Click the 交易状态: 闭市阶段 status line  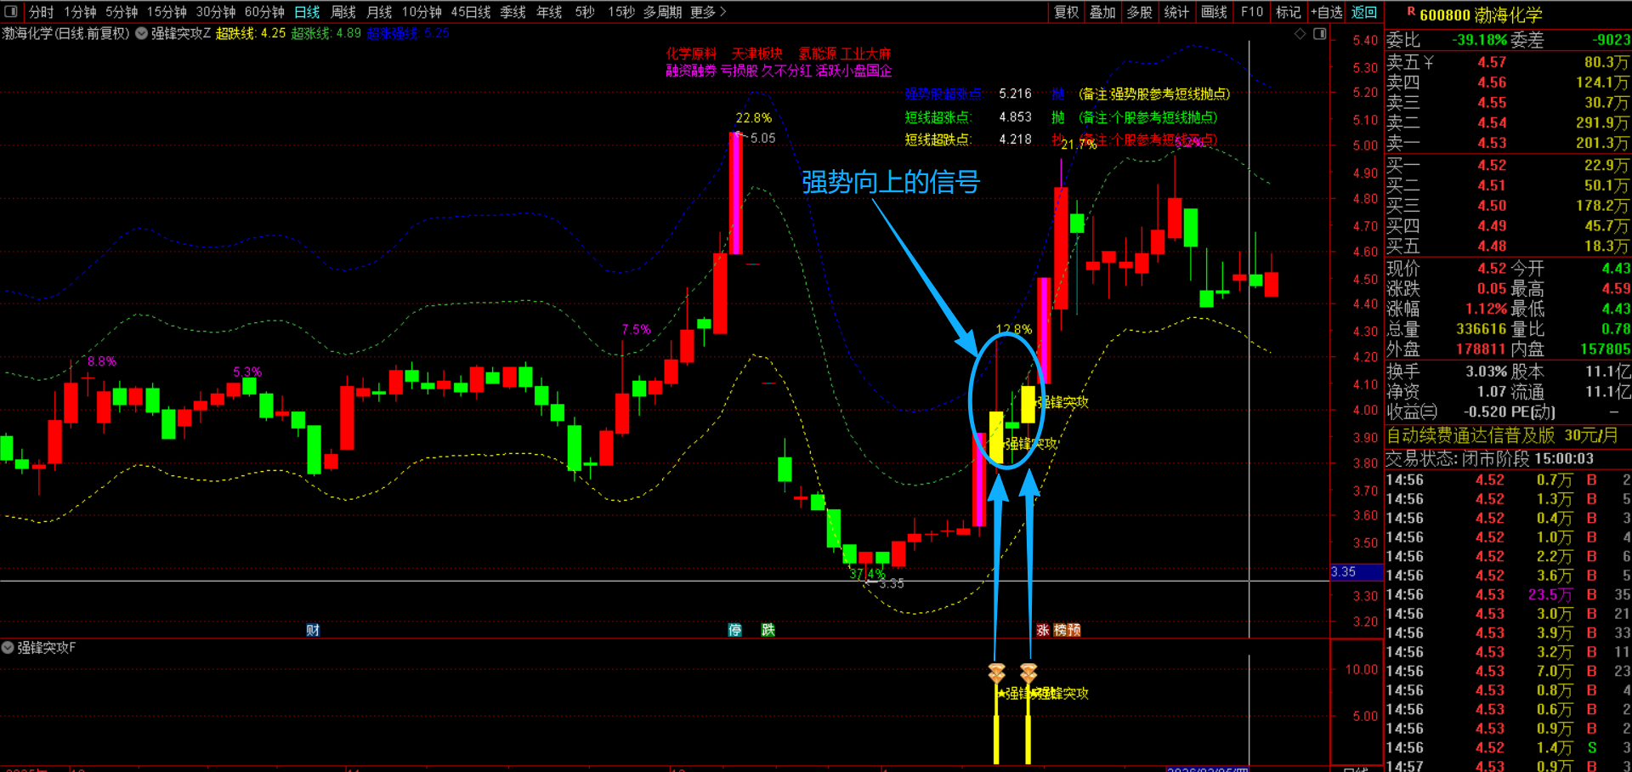click(1490, 459)
